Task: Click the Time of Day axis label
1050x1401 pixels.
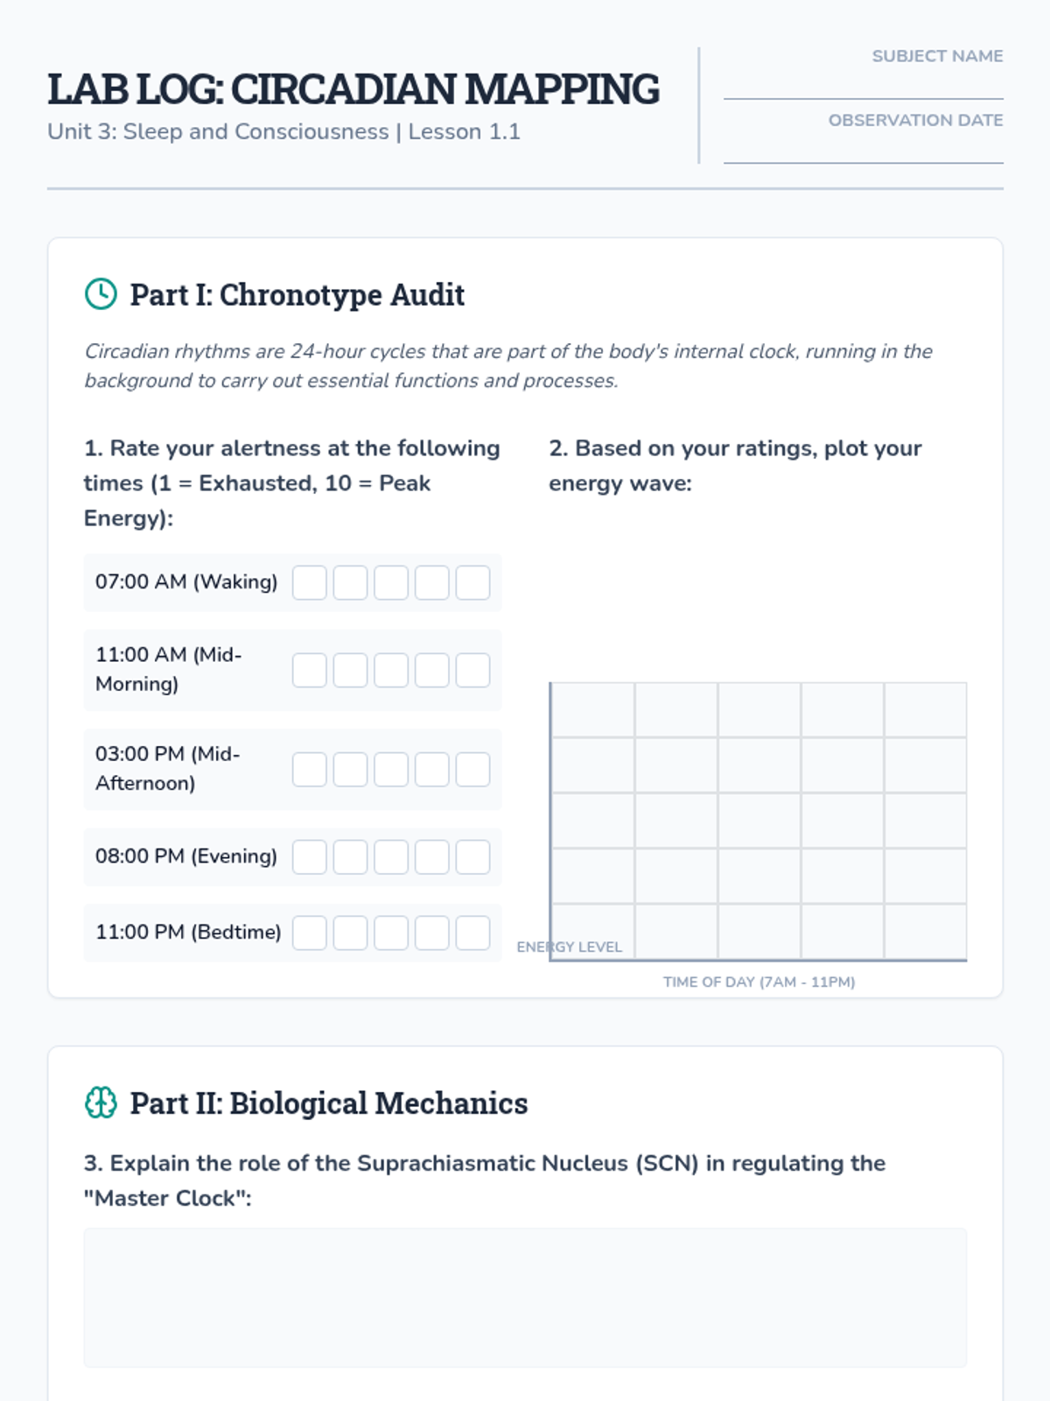Action: pos(759,982)
